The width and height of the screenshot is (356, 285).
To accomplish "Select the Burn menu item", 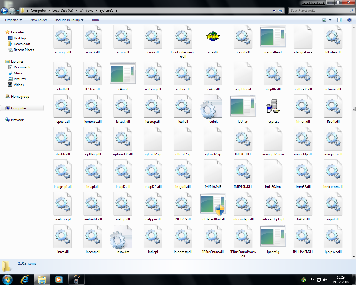I will pos(95,20).
